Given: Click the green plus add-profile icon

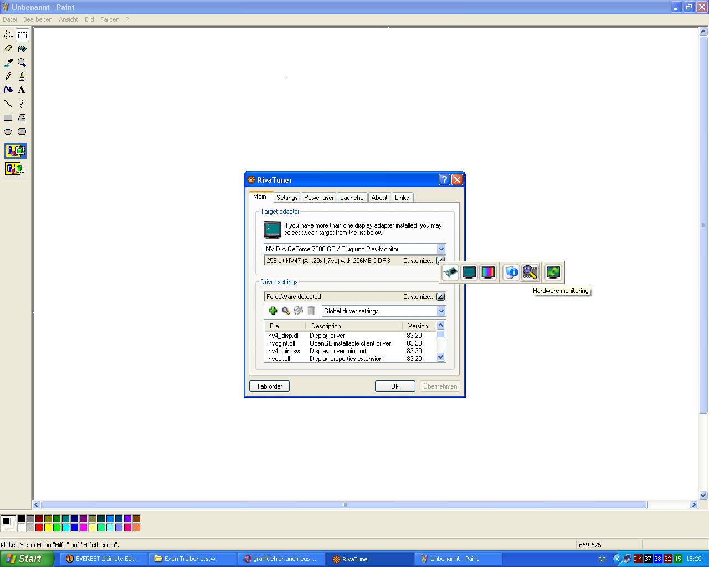Looking at the screenshot, I should click(x=273, y=311).
